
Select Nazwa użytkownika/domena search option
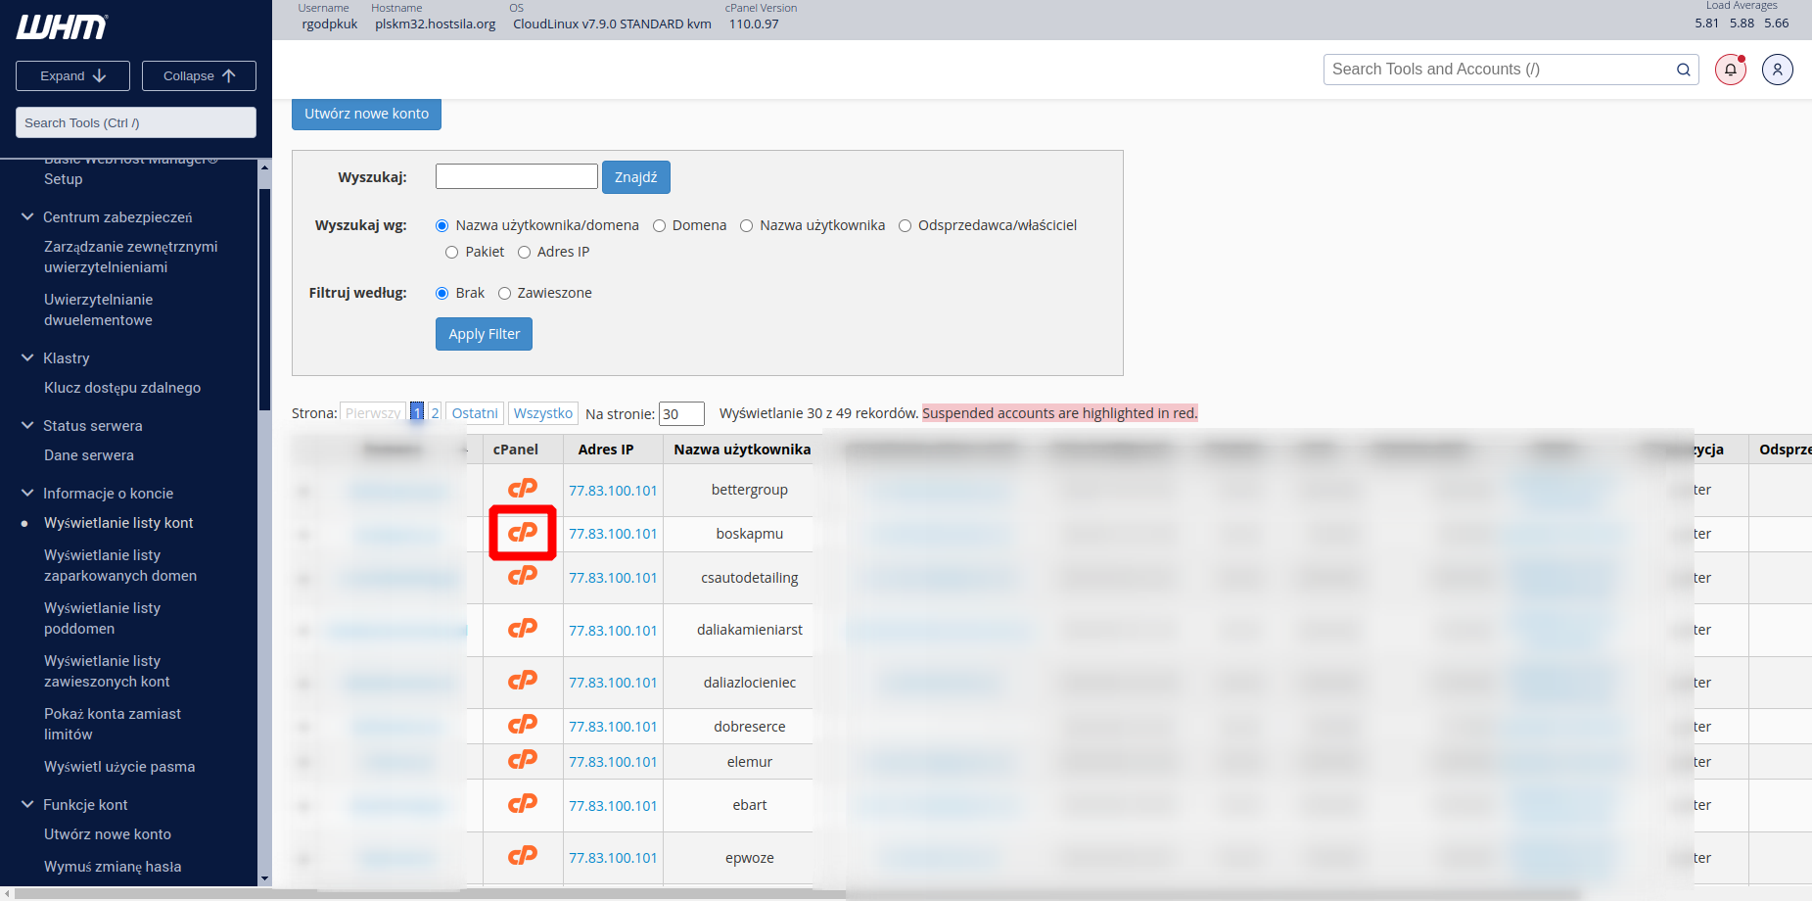[x=441, y=225]
